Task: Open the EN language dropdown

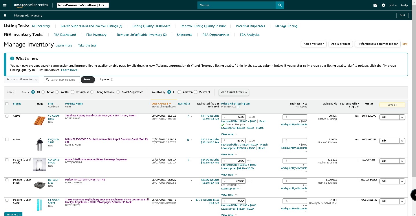Action: (393, 5)
